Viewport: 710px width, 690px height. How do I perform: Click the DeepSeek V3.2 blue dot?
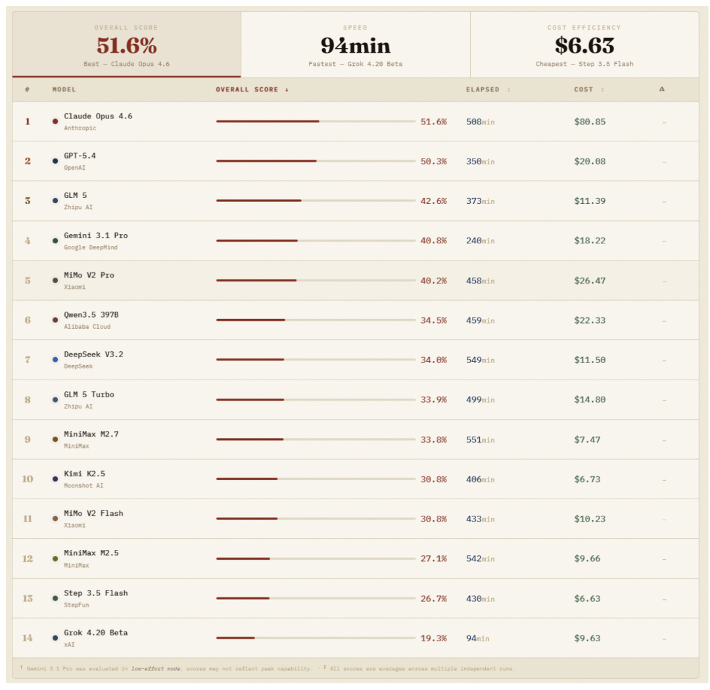[55, 360]
